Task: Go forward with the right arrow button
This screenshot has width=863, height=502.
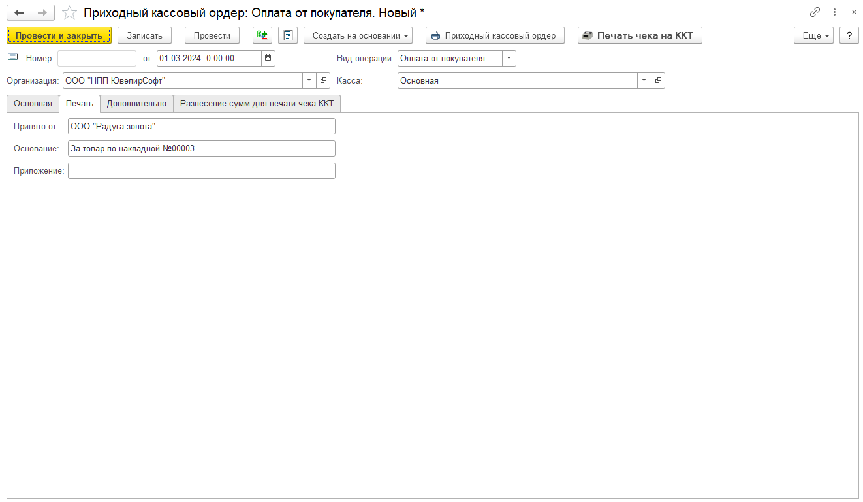Action: 42,12
